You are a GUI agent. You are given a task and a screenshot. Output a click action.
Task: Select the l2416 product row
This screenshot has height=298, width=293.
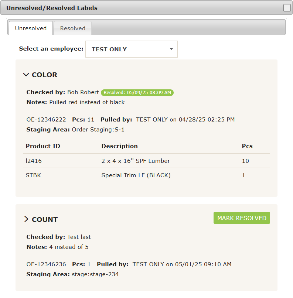pos(146,161)
